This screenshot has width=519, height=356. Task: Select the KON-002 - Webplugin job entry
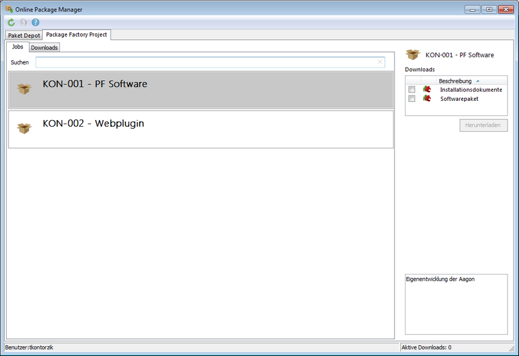[x=201, y=129]
